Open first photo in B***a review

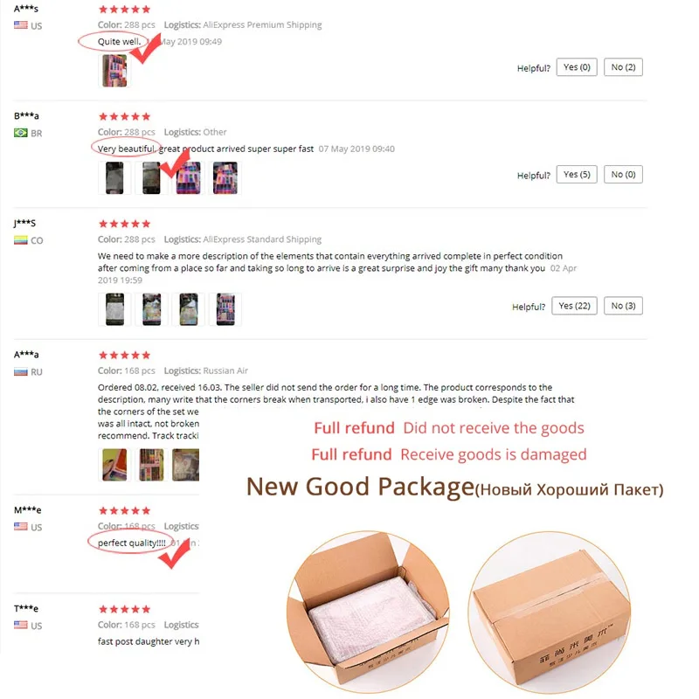tap(114, 178)
